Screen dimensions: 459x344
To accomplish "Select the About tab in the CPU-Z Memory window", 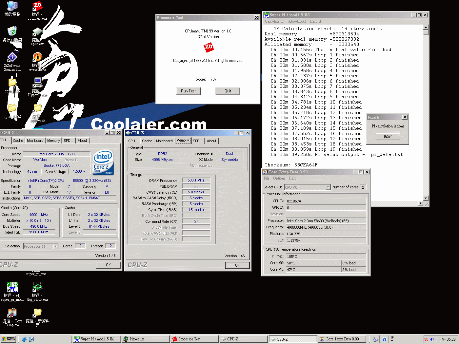I will point(211,141).
